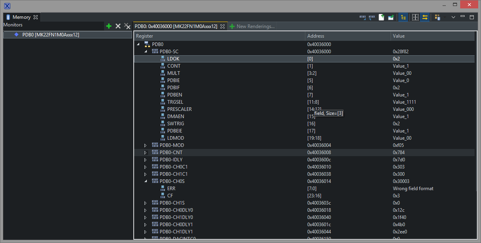The height and width of the screenshot is (243, 481).
Task: Click the PDB0-CH0S value 0x30003
Action: 401,181
